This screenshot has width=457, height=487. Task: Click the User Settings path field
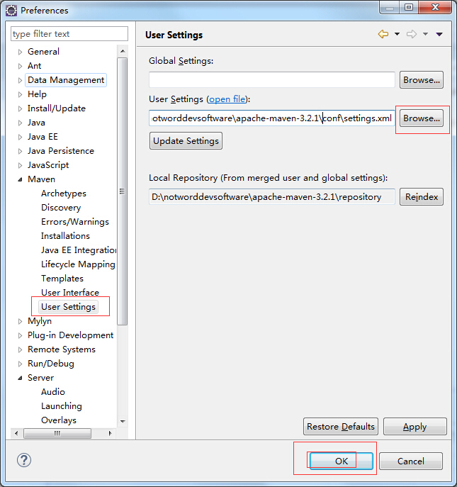tap(271, 118)
